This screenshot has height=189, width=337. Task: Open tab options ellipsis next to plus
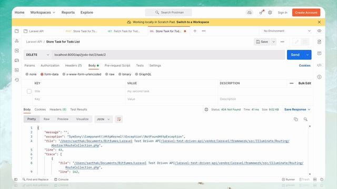click(204, 31)
